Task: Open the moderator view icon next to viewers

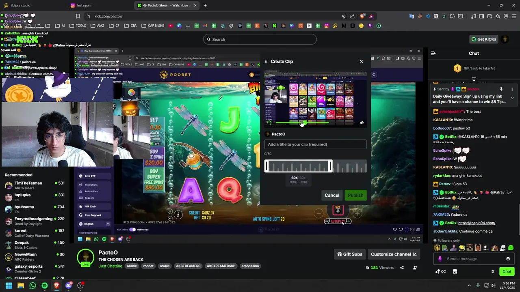Action: [415, 268]
